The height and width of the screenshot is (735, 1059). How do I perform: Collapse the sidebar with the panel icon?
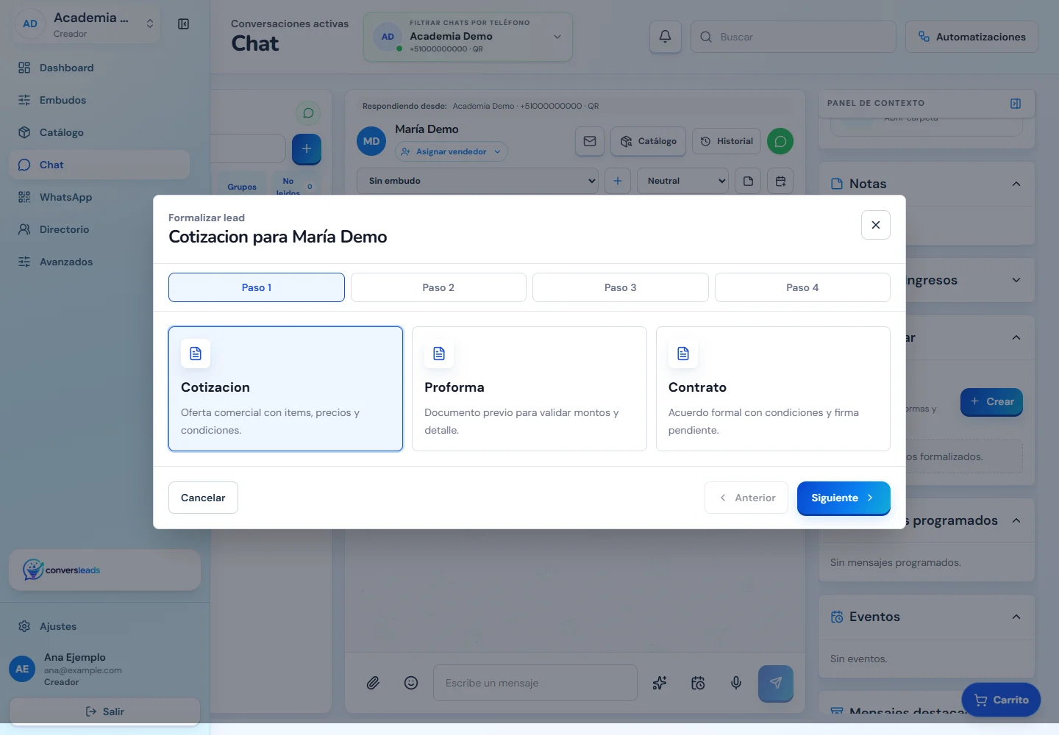[184, 24]
